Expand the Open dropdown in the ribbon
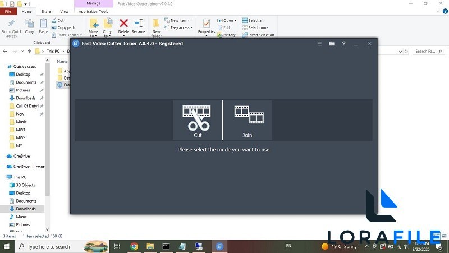 pos(227,20)
